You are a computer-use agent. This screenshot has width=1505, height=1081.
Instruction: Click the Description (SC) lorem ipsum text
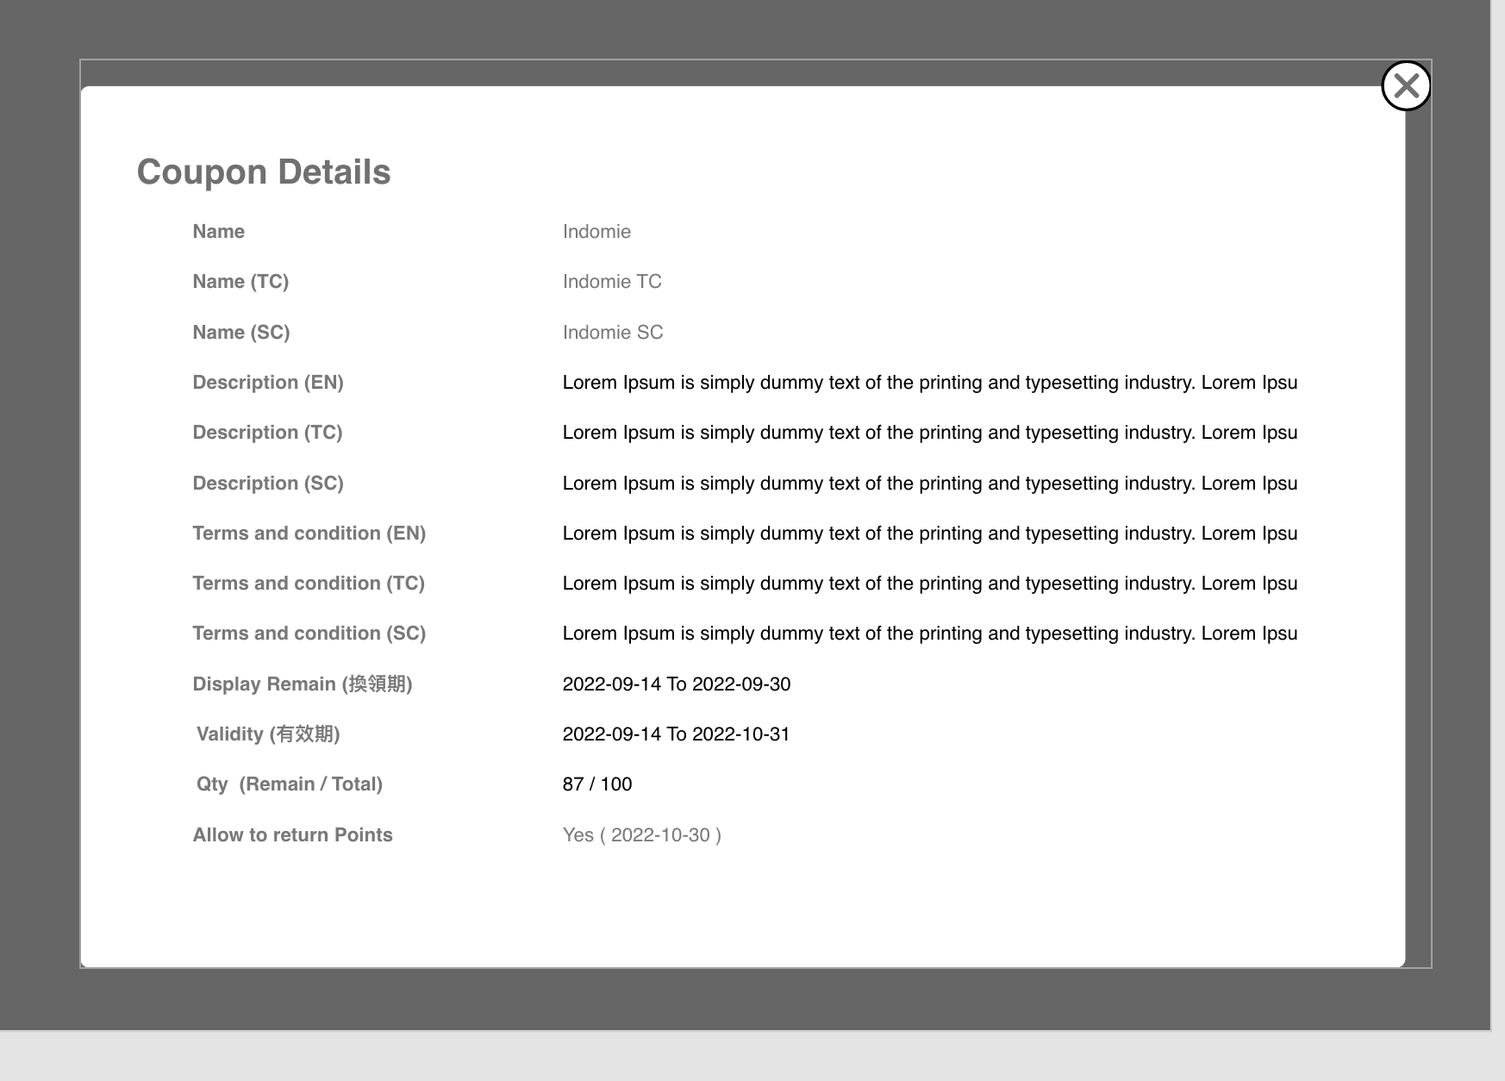pyautogui.click(x=929, y=484)
